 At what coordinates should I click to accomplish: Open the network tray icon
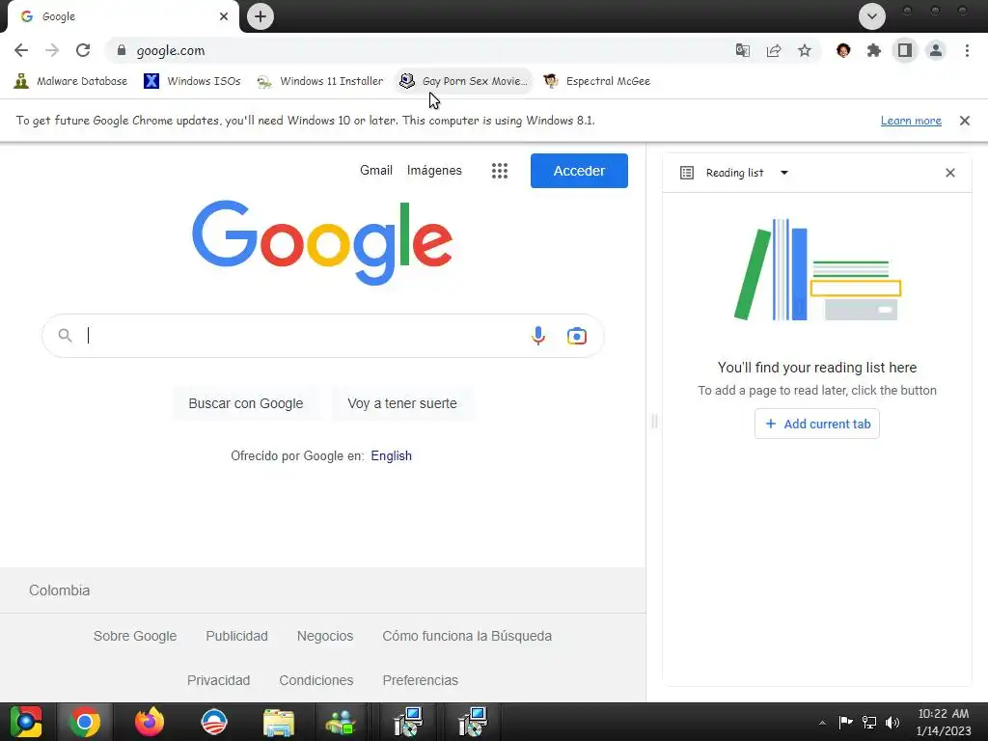click(869, 722)
